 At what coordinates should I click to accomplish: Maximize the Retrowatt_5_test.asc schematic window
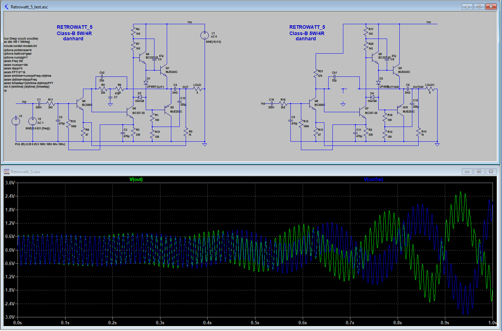point(479,7)
